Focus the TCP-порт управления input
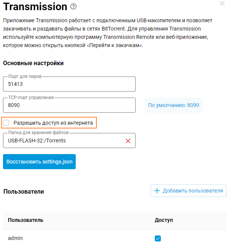 coord(69,105)
